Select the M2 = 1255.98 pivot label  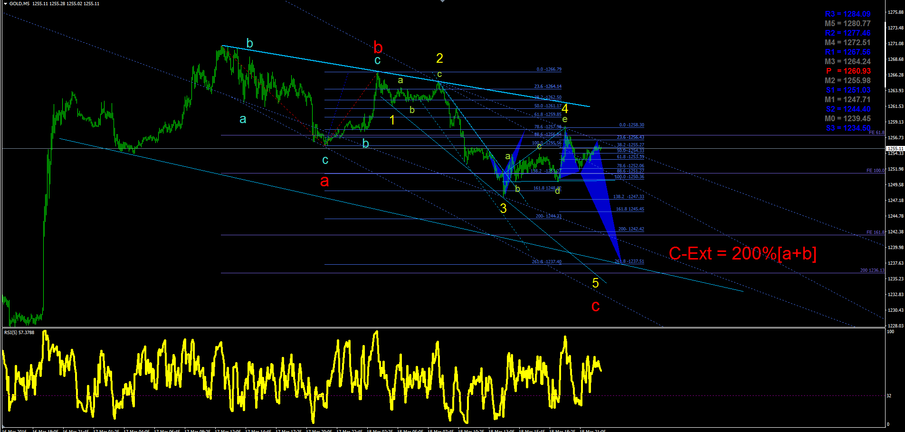[x=848, y=81]
